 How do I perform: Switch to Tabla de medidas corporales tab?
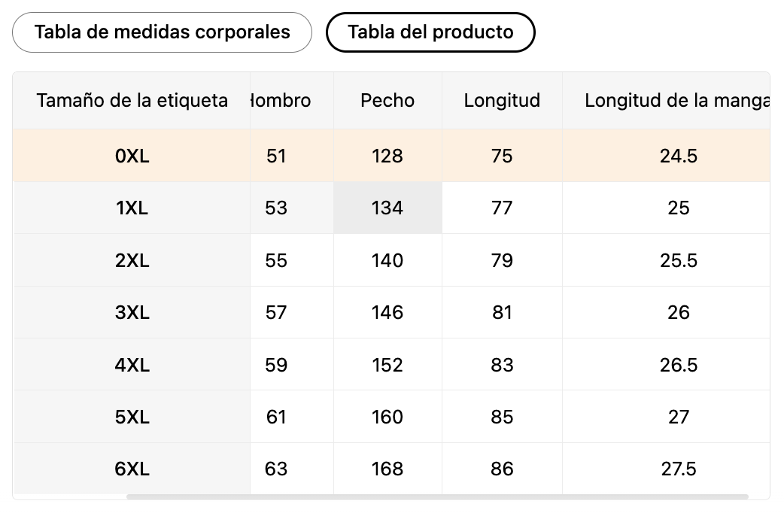(x=162, y=32)
